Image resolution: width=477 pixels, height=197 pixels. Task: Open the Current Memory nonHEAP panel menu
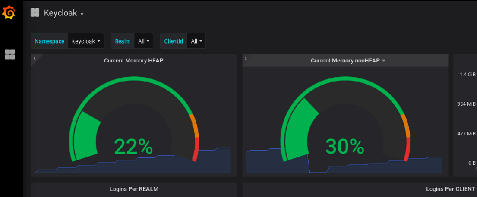click(x=348, y=61)
